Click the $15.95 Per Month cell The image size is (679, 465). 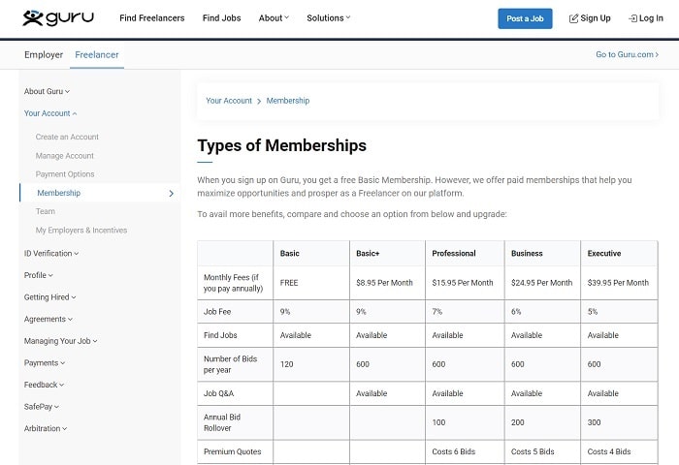[463, 283]
